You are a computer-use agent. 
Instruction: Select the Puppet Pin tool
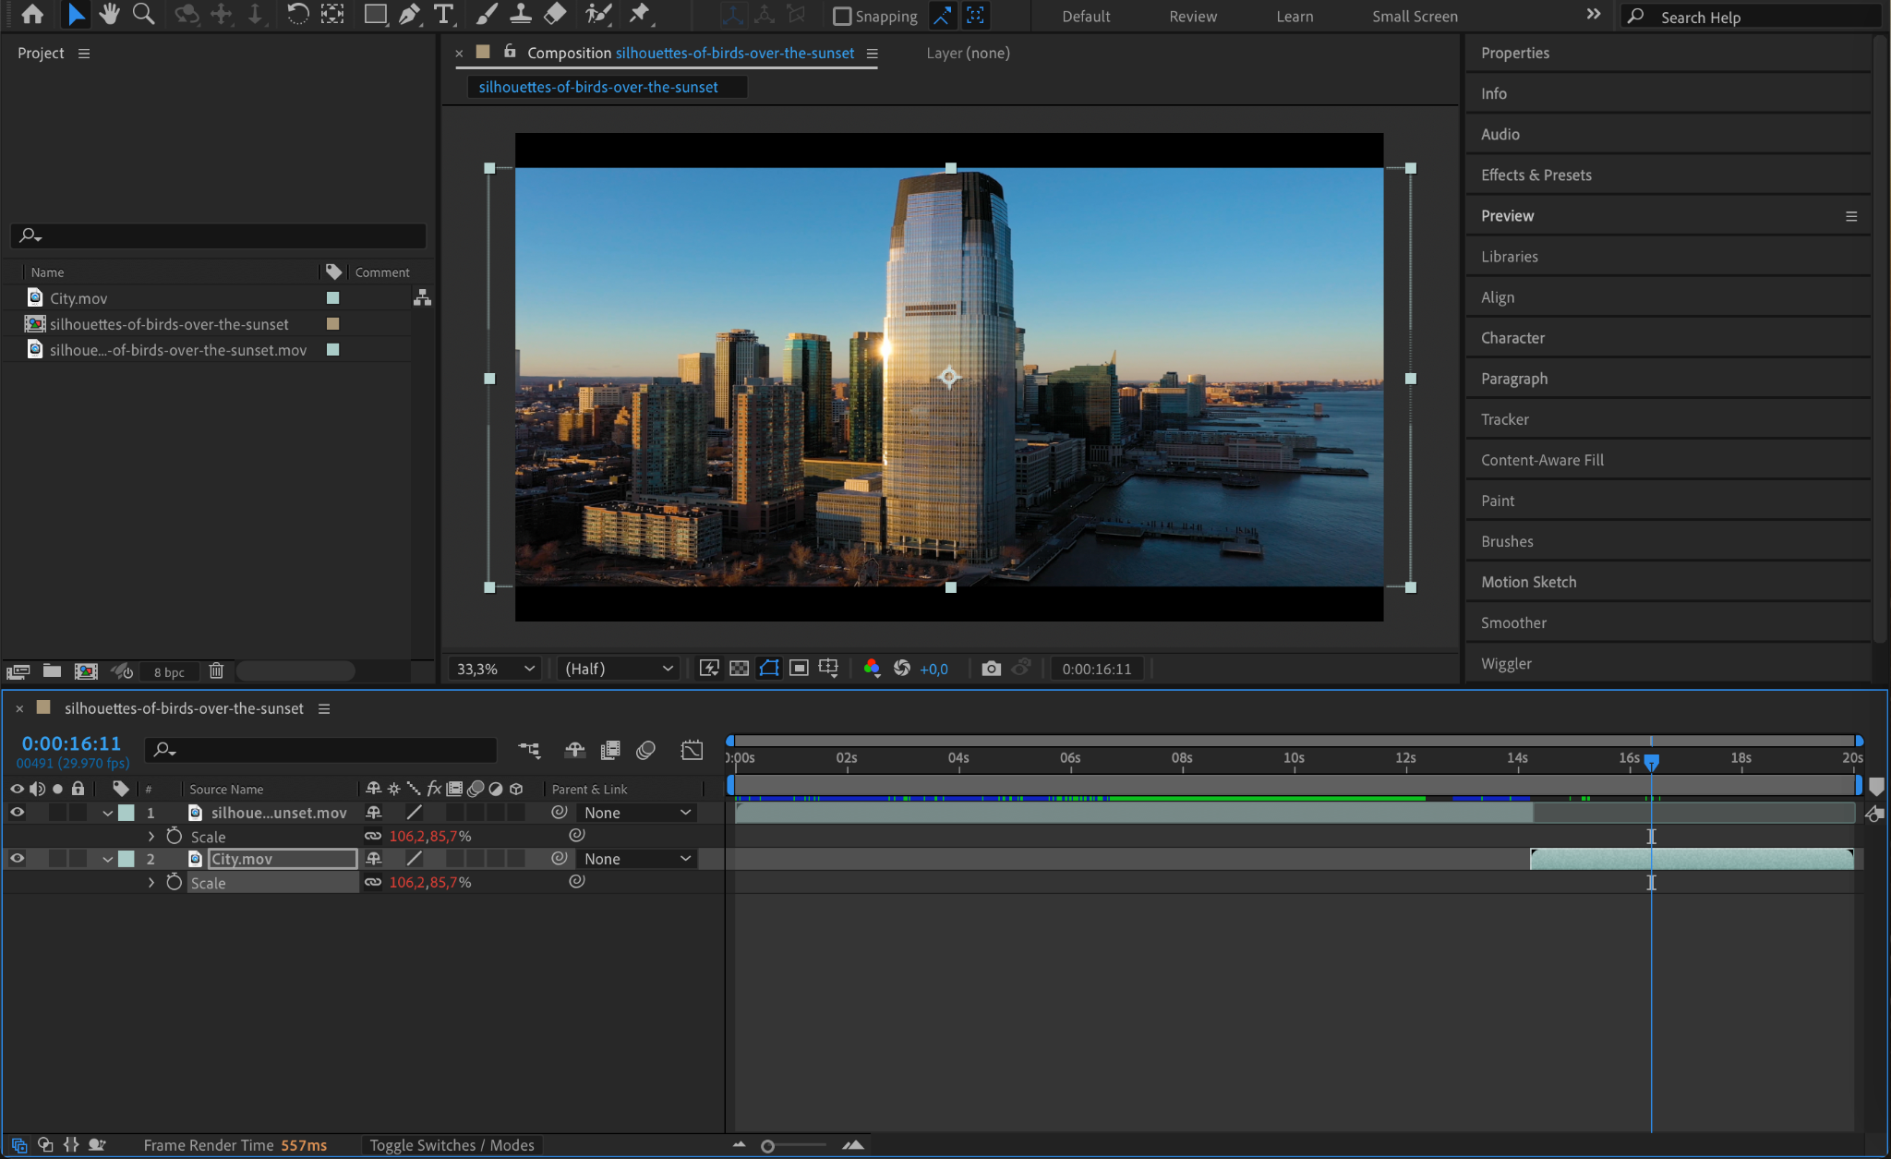(639, 14)
